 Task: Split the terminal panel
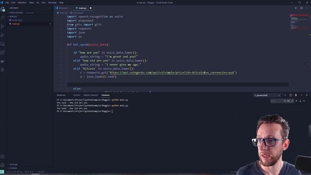pos(291,95)
